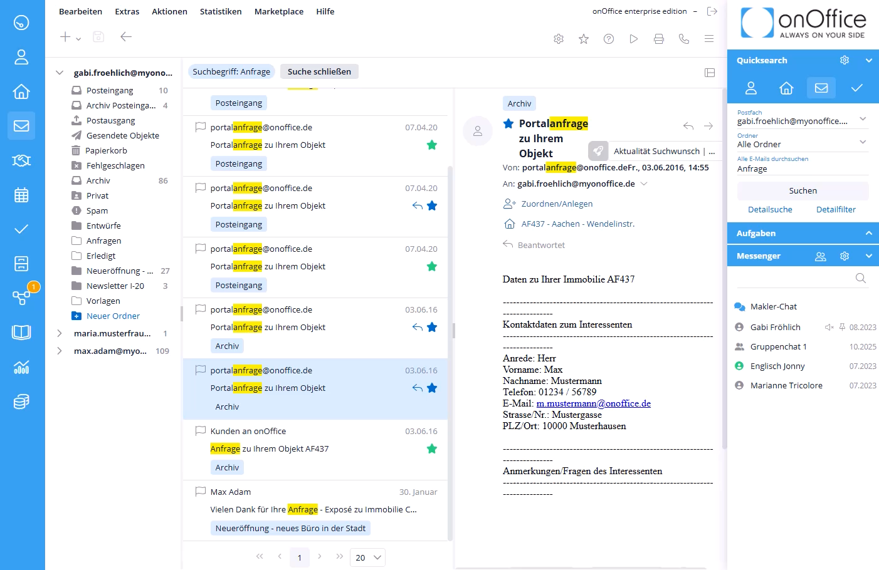Open the Statistiken menu
The height and width of the screenshot is (570, 879).
point(221,11)
